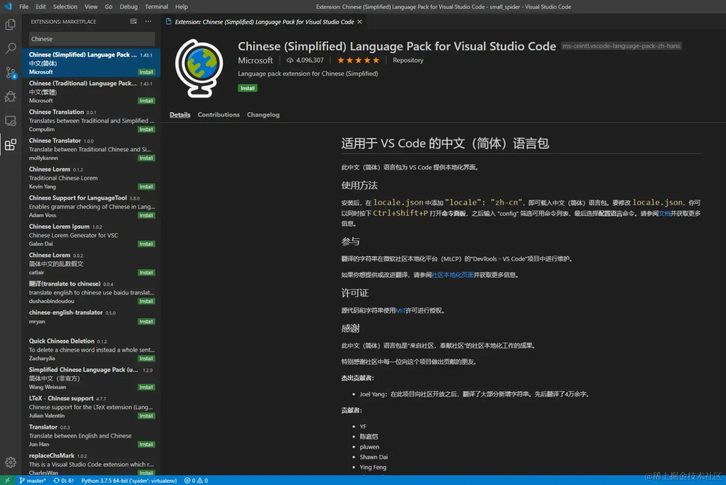Open the Run and Debug view icon

(x=11, y=97)
